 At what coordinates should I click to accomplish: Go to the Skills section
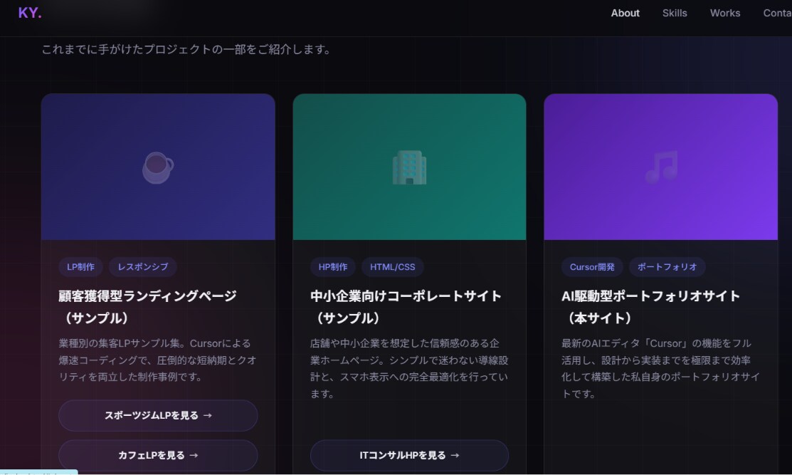(x=675, y=13)
